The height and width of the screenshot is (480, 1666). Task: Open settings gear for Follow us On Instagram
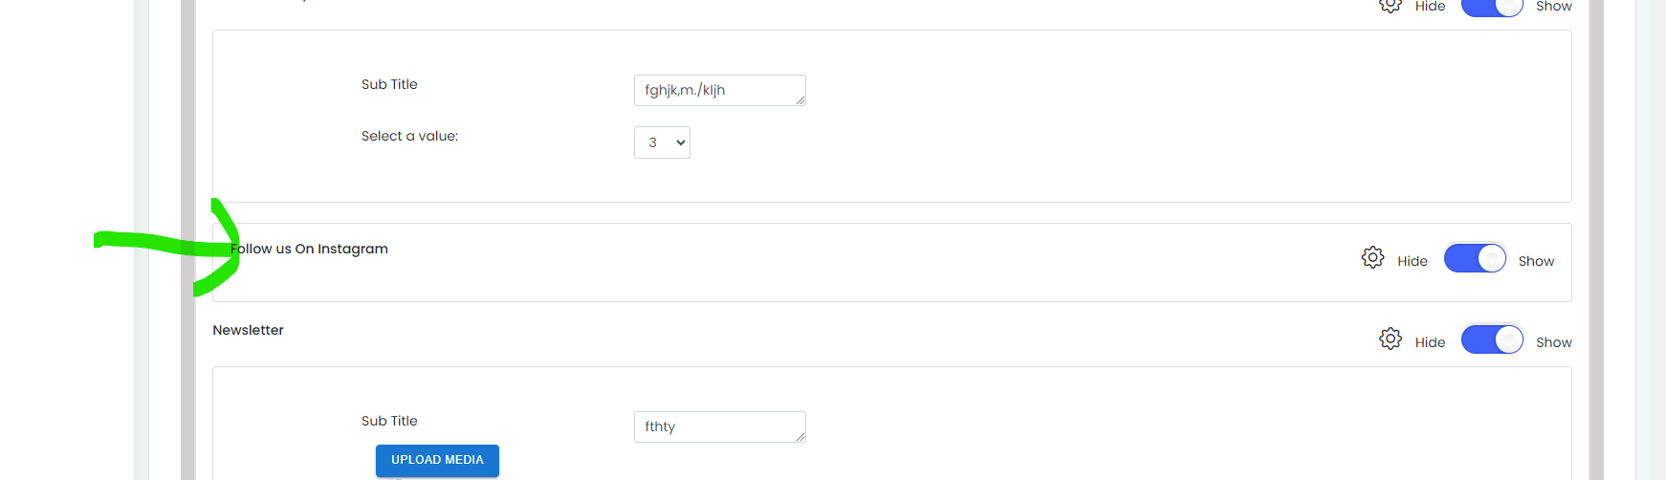(x=1372, y=257)
